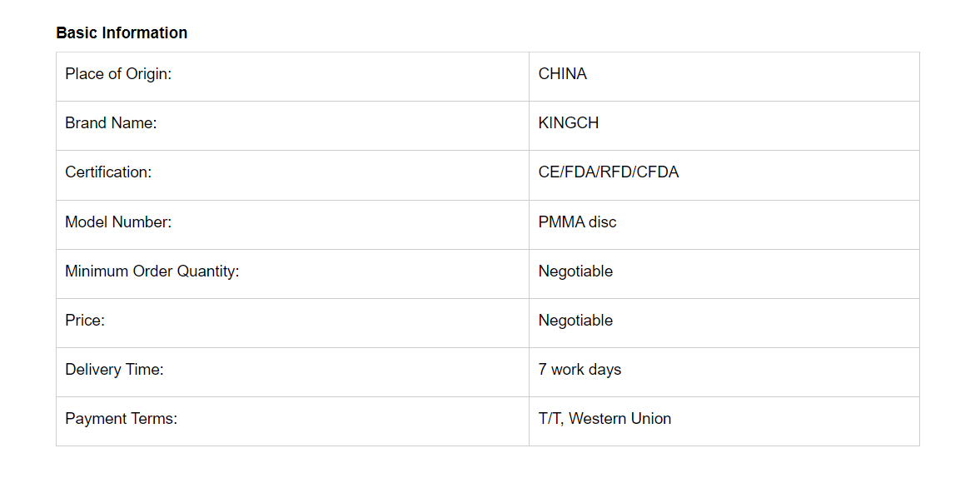Viewport: 980px width, 483px height.
Task: Click 'Negotiable' in the Price row
Action: [575, 321]
